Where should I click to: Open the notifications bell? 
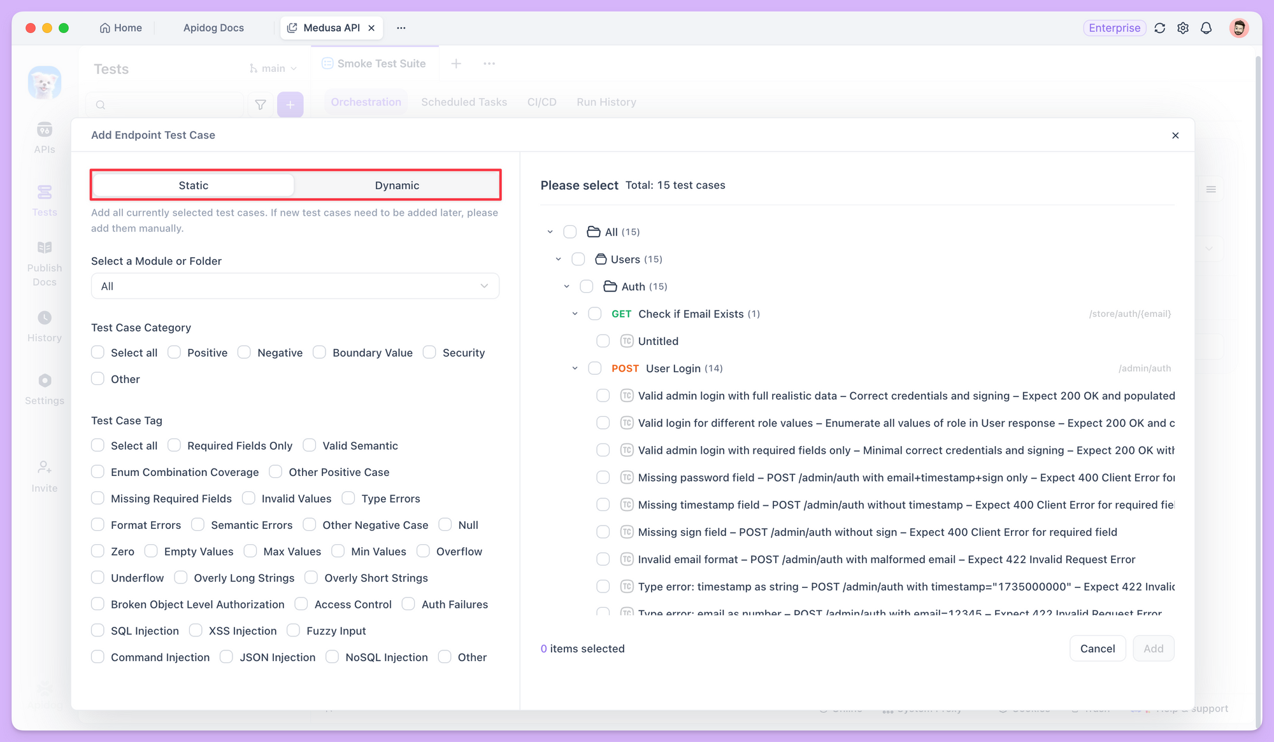[1206, 28]
